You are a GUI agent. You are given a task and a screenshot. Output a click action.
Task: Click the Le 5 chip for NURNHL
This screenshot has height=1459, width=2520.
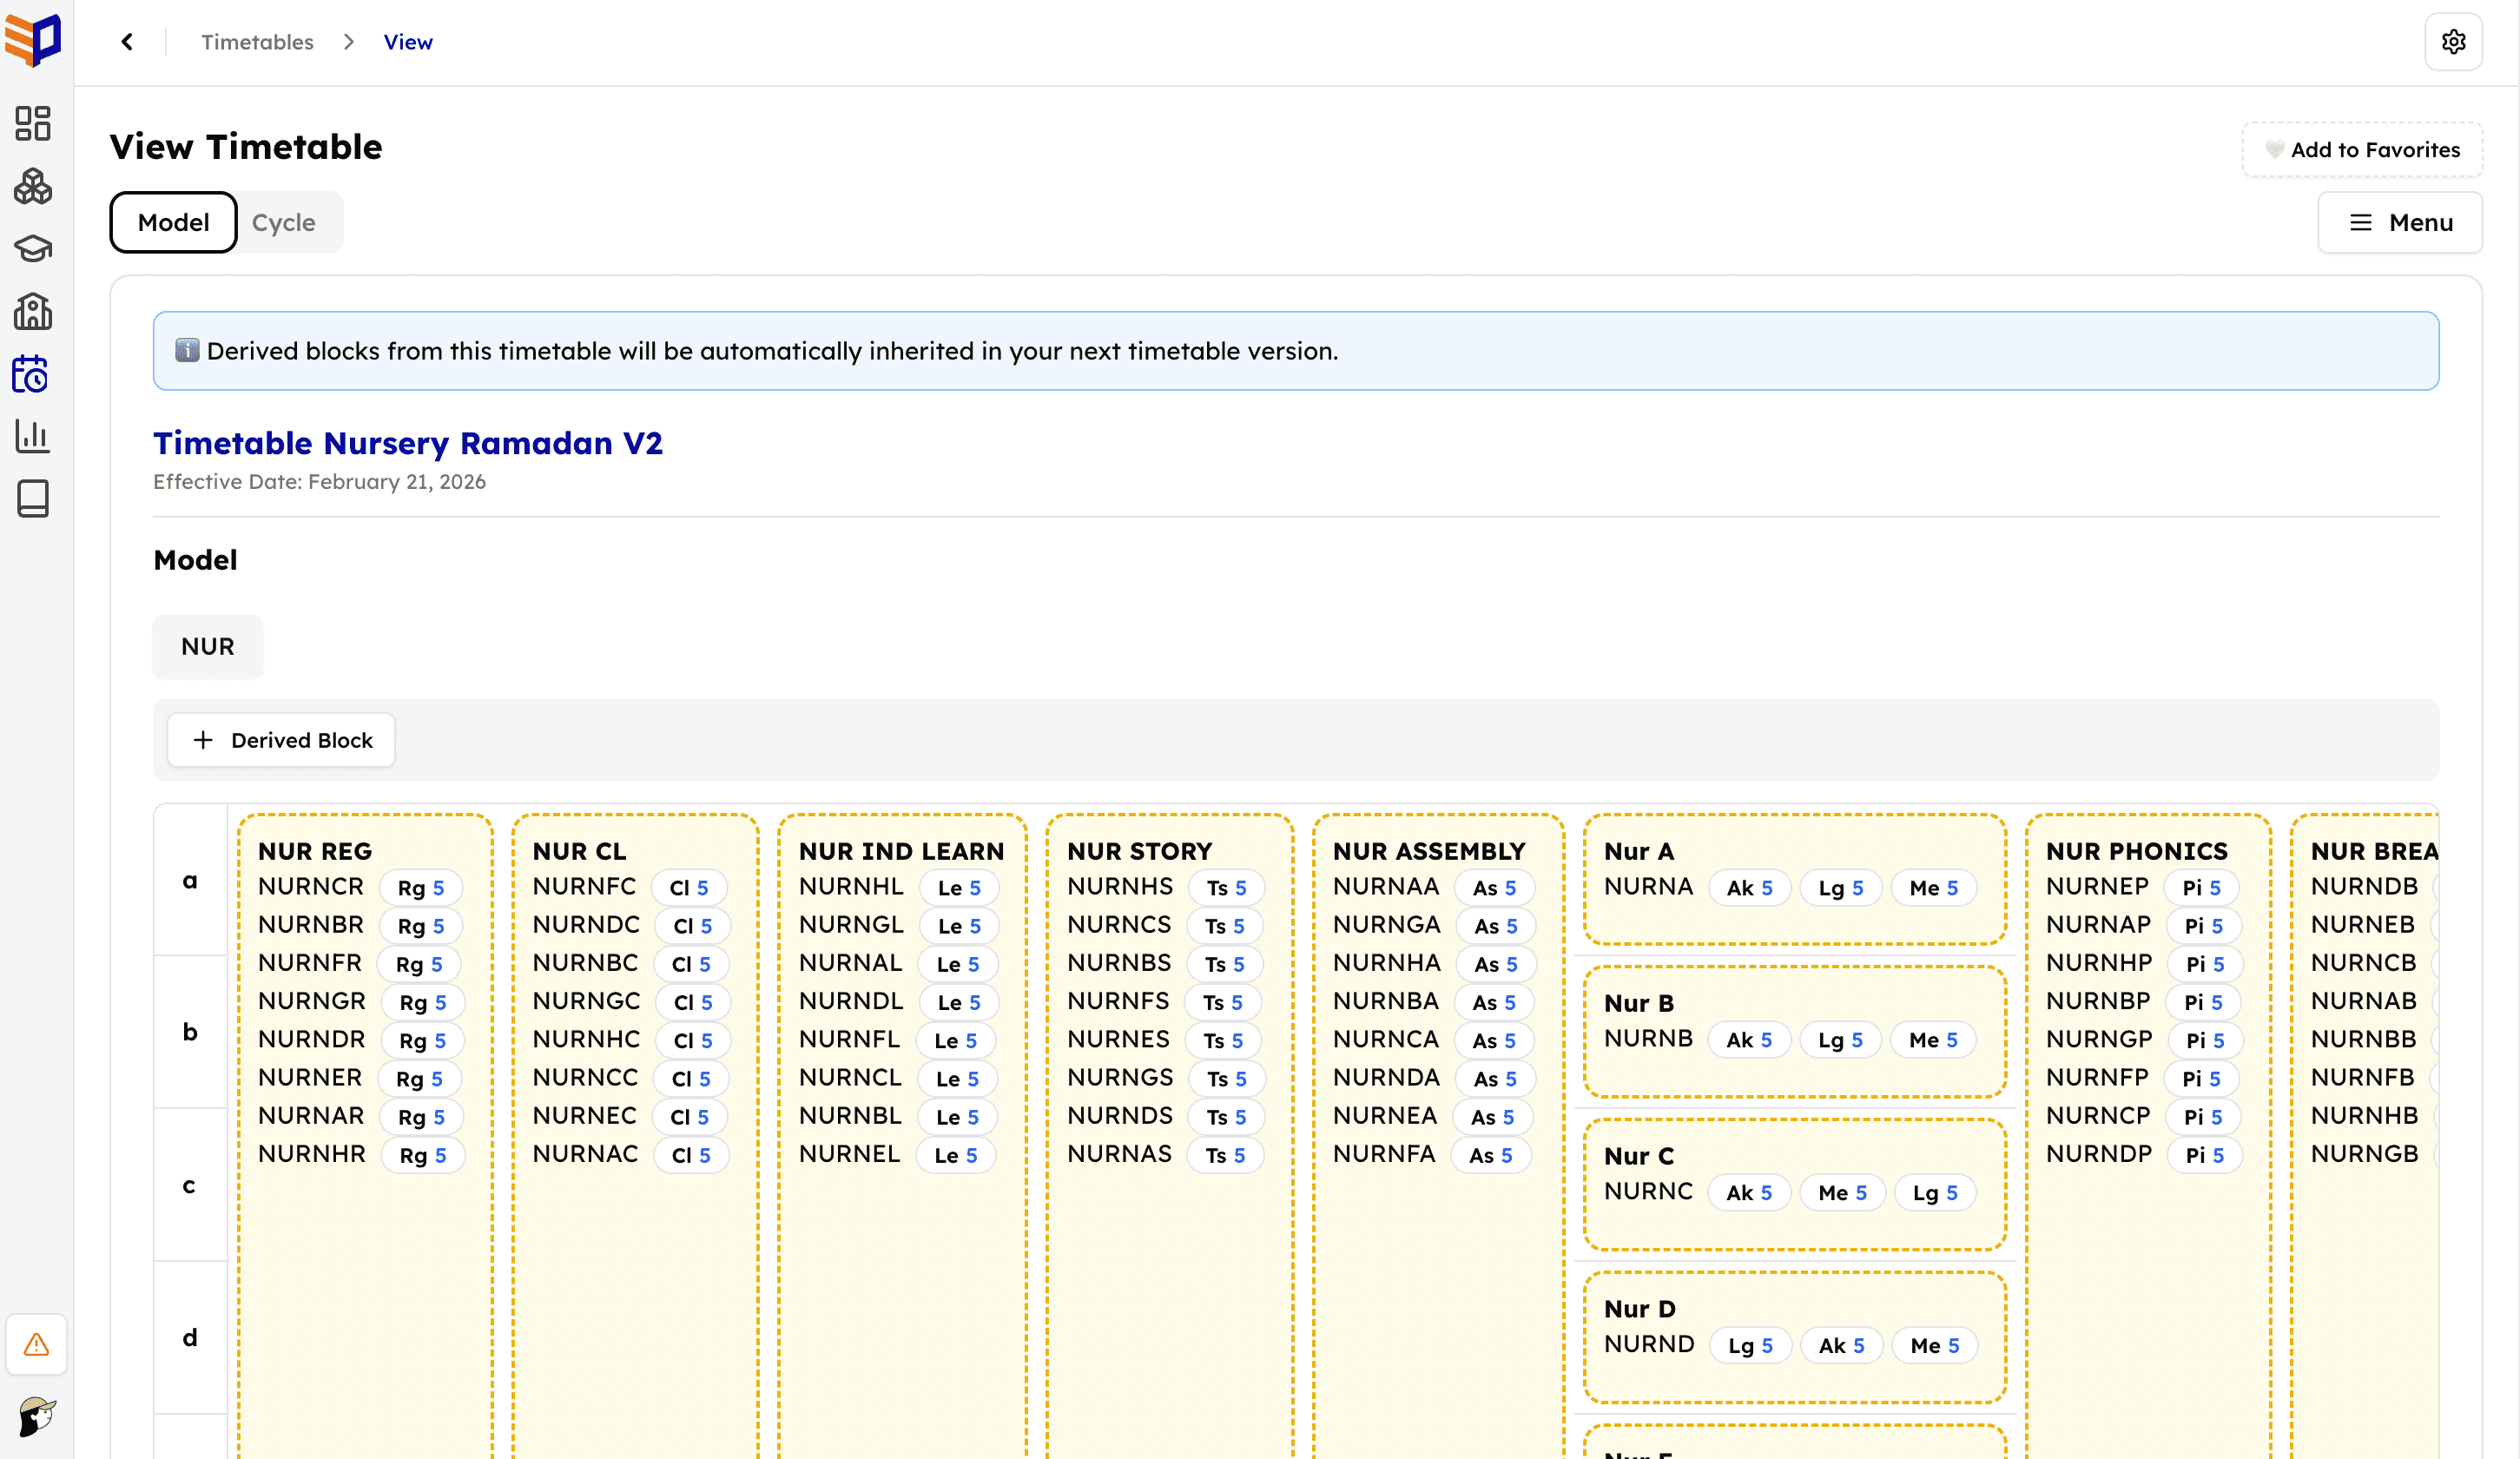click(959, 888)
